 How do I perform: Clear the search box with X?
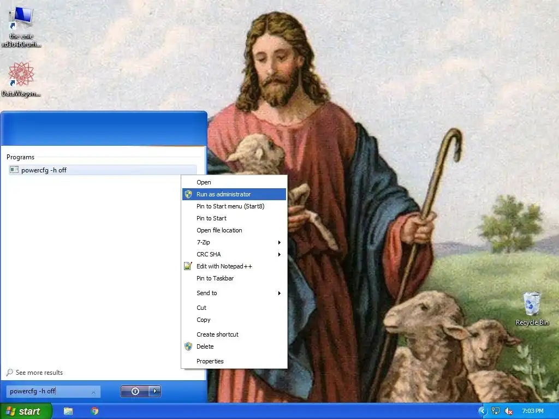(x=93, y=392)
